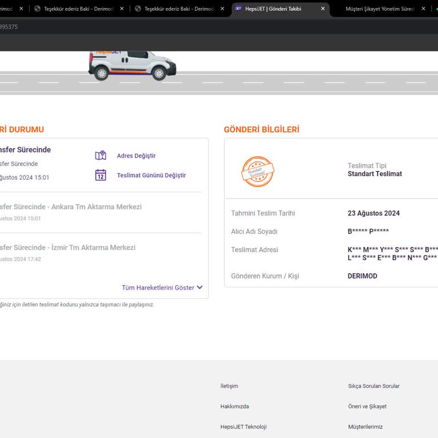The width and height of the screenshot is (438, 438).
Task: Click the Standart Teslimat stamp icon
Action: [258, 171]
